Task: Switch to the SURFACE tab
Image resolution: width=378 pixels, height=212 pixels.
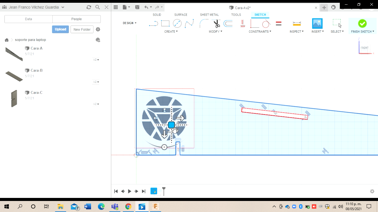Action: [x=181, y=15]
